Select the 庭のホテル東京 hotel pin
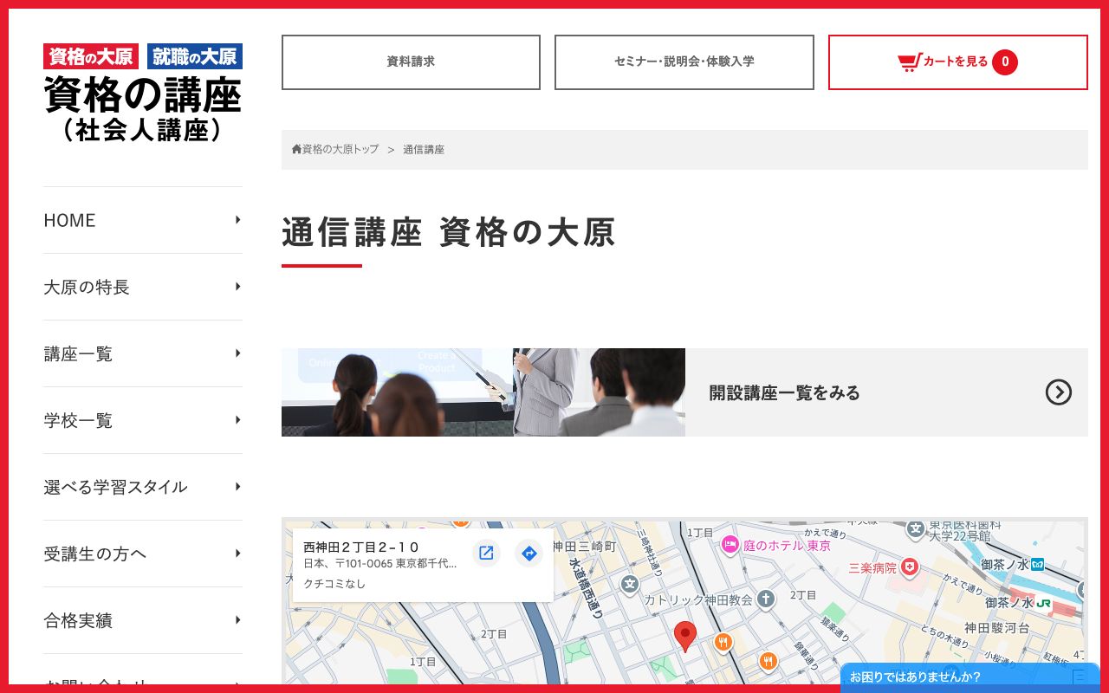Image resolution: width=1109 pixels, height=693 pixels. tap(730, 545)
